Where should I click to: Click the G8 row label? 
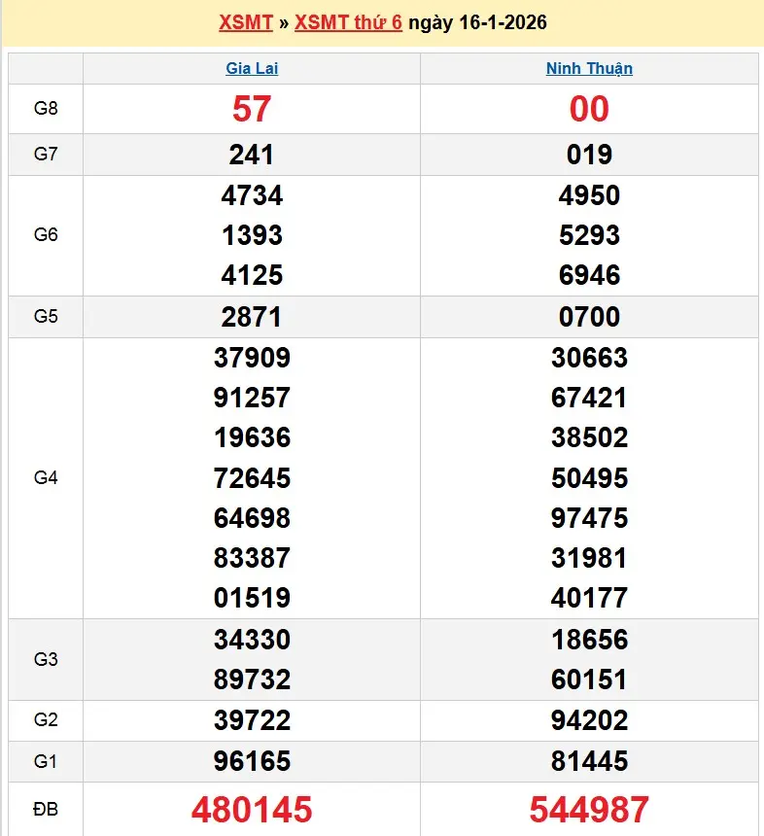coord(46,109)
